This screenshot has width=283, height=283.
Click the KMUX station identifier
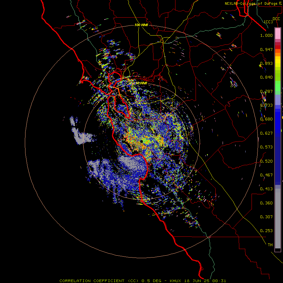click(176, 281)
